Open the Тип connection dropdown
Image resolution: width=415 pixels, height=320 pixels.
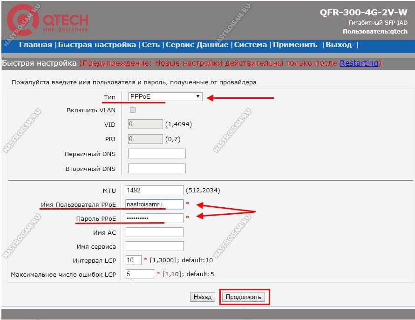(165, 96)
